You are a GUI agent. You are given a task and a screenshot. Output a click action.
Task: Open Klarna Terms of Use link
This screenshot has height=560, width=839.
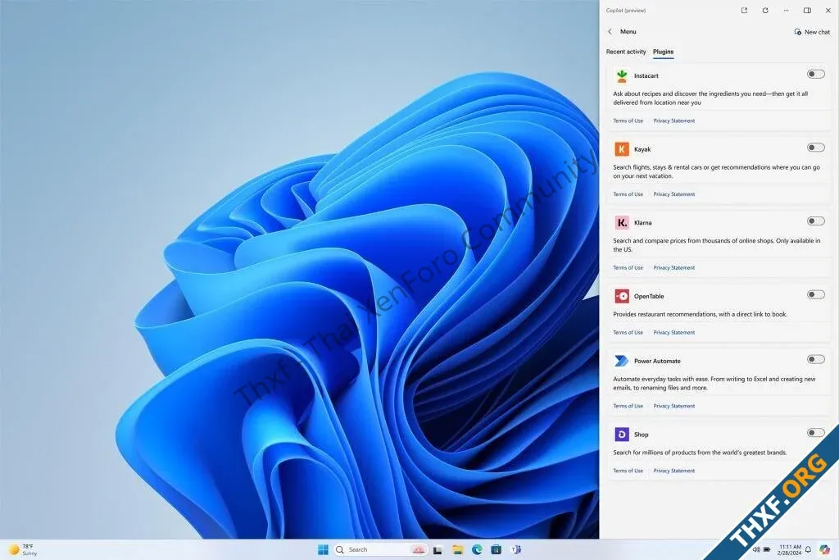click(628, 267)
